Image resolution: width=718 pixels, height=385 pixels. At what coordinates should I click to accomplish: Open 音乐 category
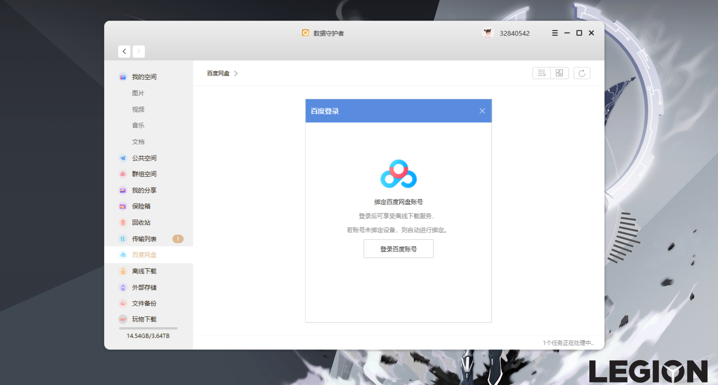(x=138, y=126)
